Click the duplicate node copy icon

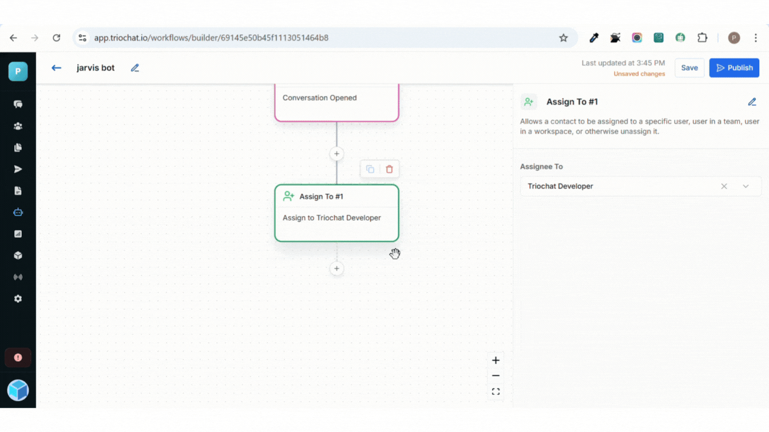(x=370, y=169)
